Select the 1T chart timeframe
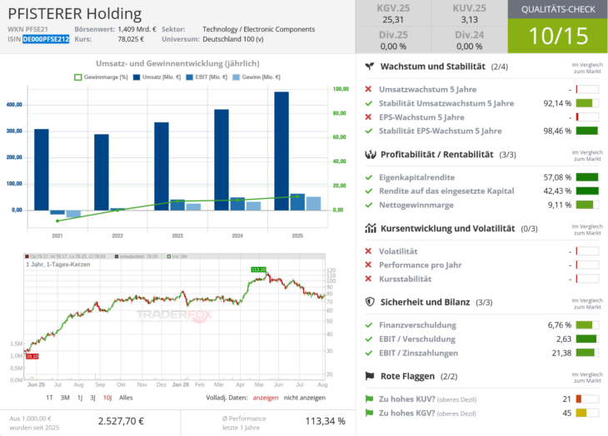The width and height of the screenshot is (608, 436). coord(49,398)
